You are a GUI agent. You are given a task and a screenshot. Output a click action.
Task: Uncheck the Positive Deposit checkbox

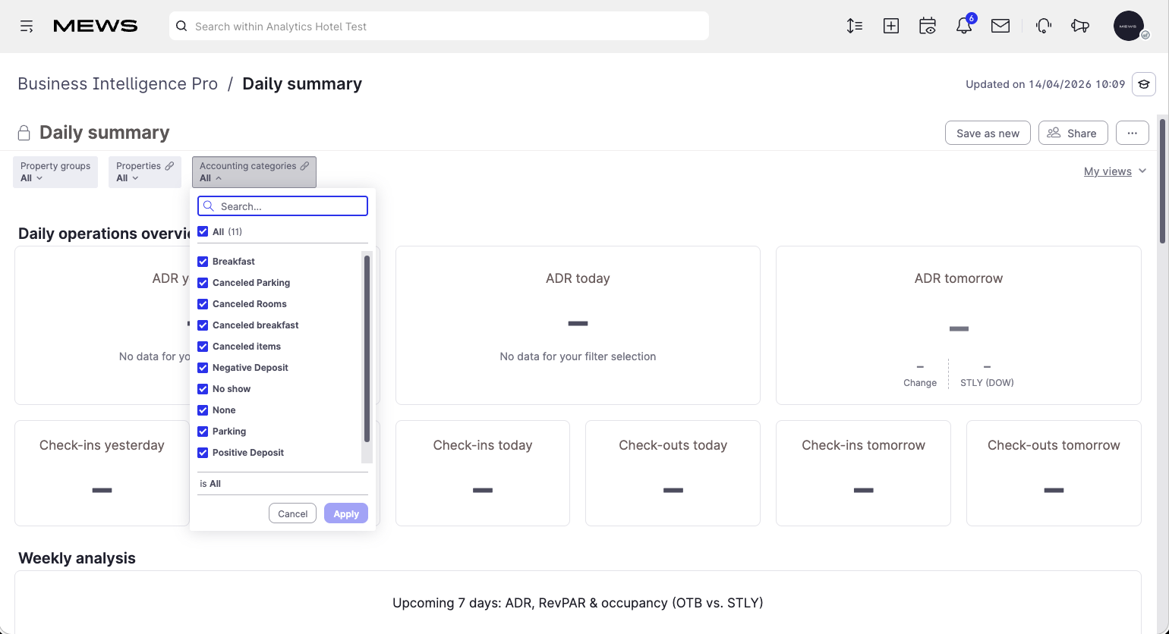pos(203,453)
